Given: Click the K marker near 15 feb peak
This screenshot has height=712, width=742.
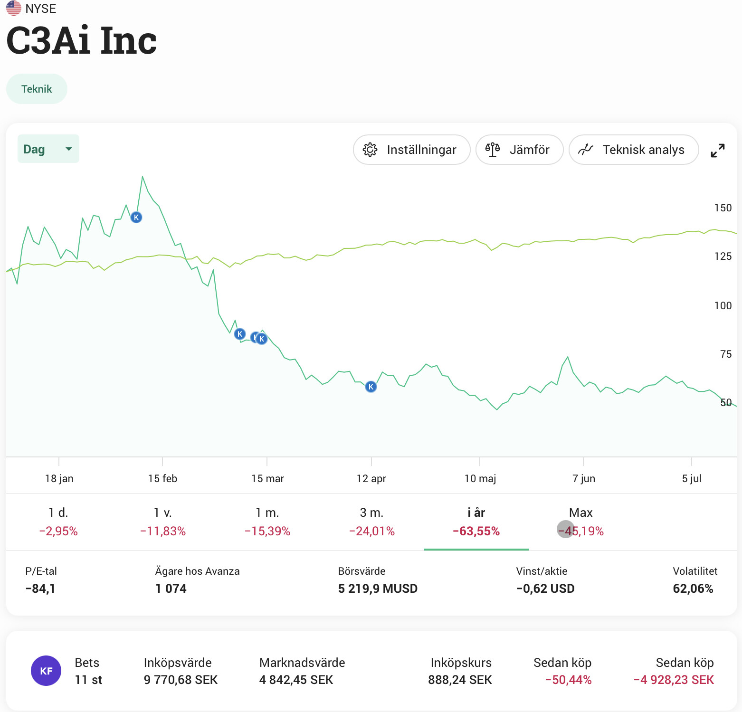Looking at the screenshot, I should pyautogui.click(x=136, y=218).
